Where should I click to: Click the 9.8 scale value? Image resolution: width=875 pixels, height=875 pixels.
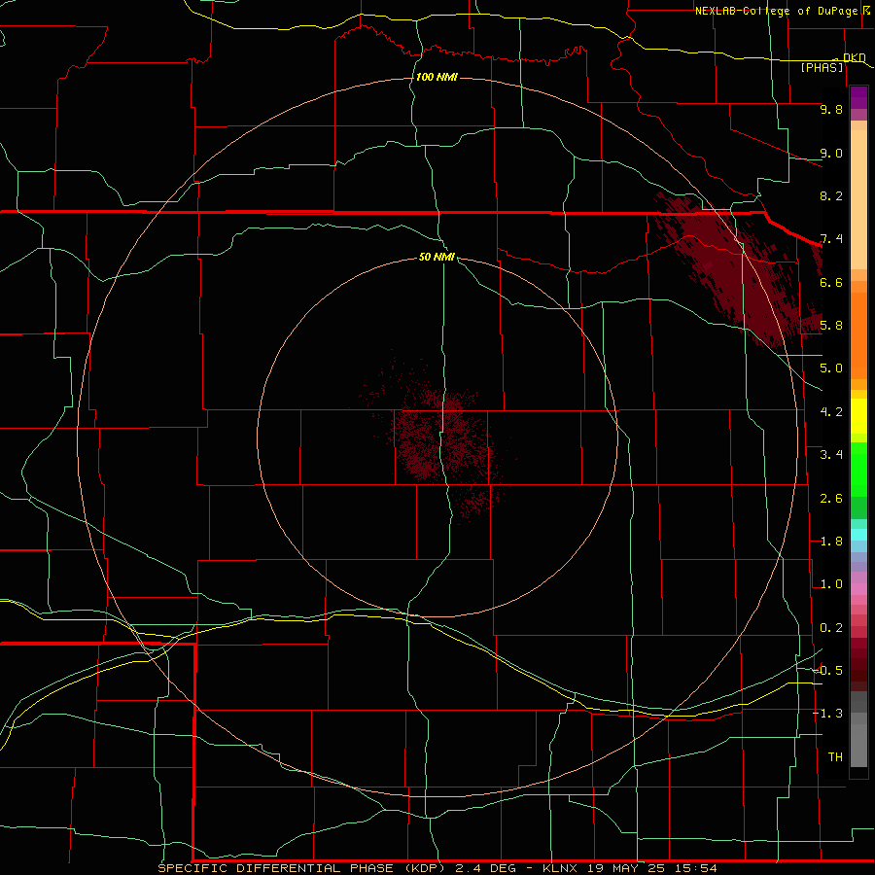831,109
